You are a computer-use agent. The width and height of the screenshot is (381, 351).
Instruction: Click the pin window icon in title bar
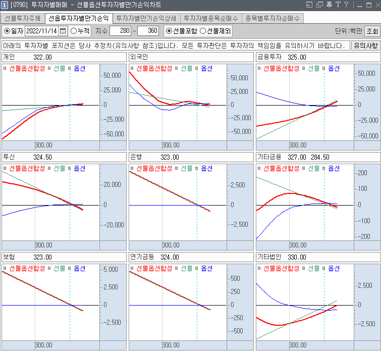coord(329,5)
